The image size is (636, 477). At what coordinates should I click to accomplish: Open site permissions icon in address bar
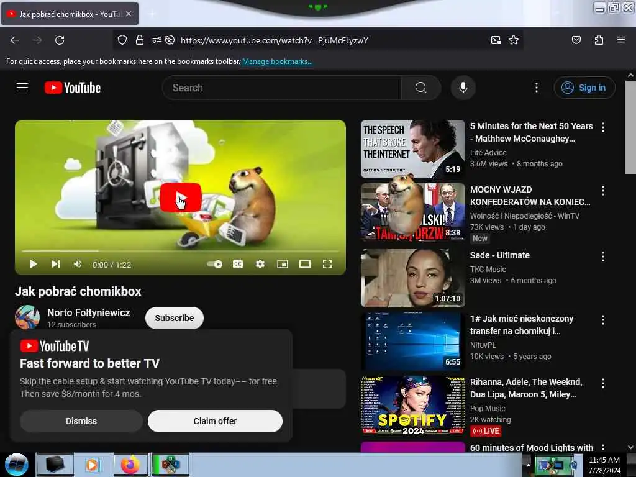coord(157,40)
